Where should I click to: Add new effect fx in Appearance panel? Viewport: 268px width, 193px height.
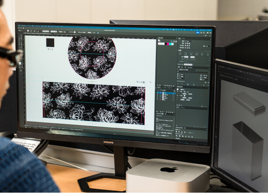181,105
